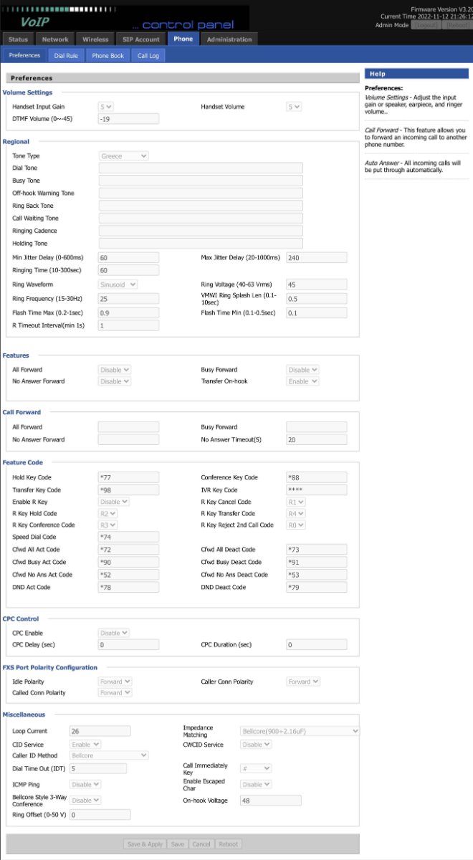Click the Busy Tone input field
Screen dimensions: 473x860
200,181
